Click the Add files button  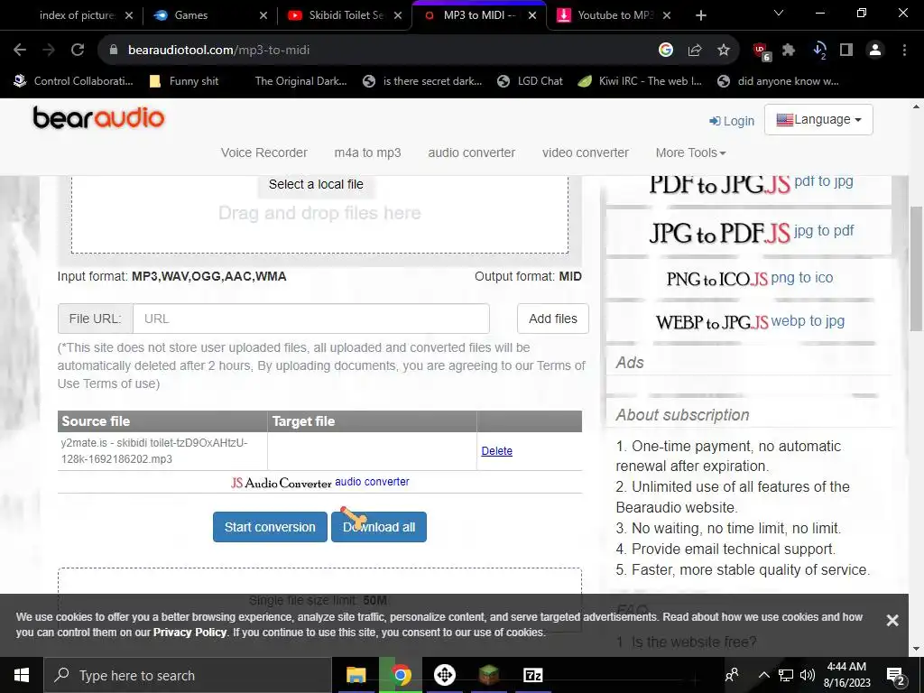tap(553, 319)
